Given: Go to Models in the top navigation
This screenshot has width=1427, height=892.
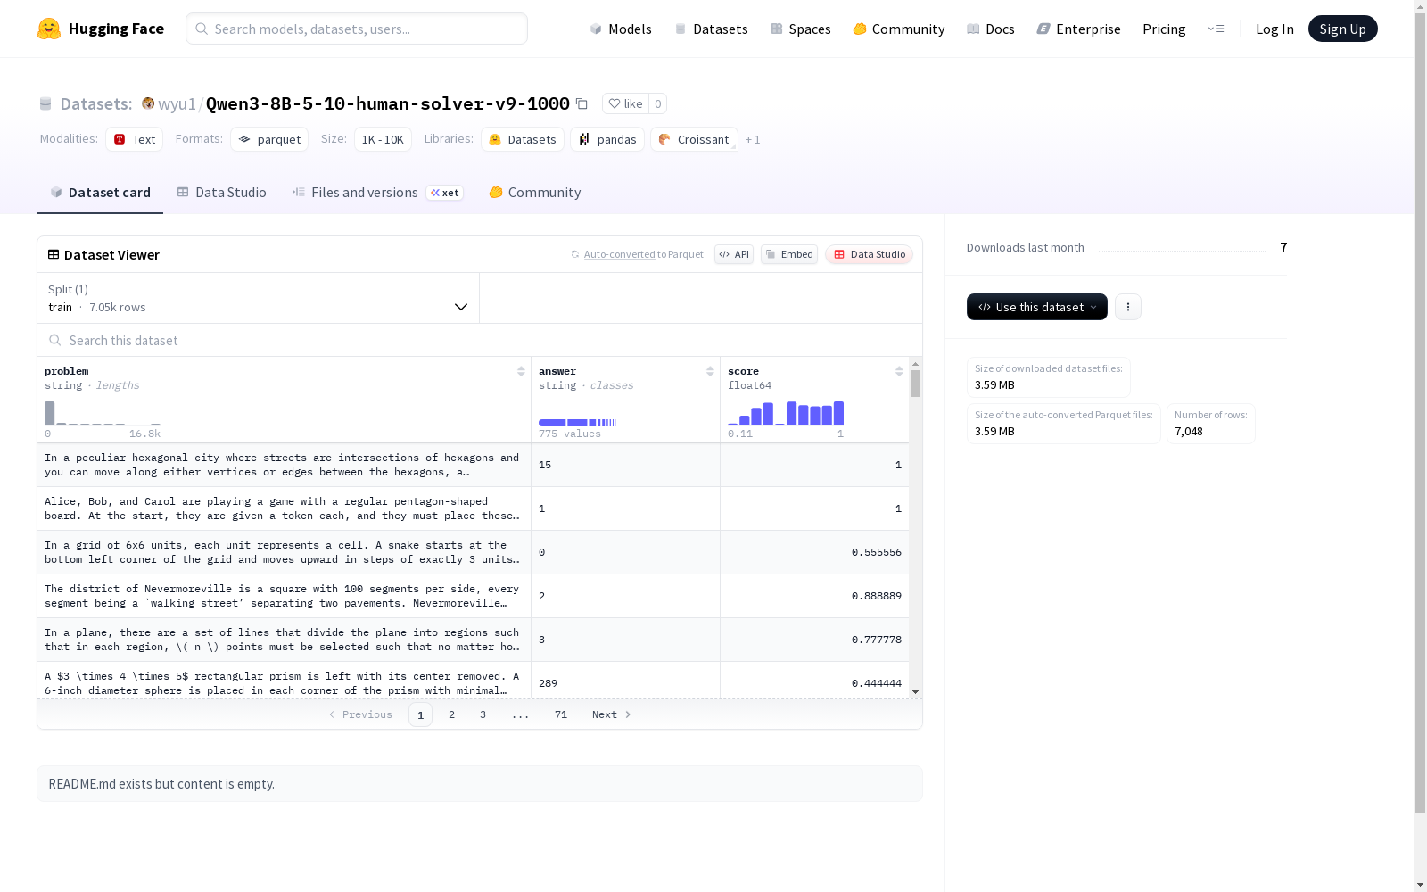Looking at the screenshot, I should pos(621,29).
